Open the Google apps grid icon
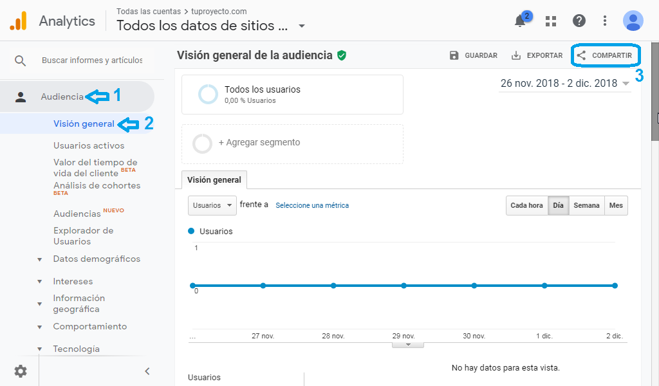Viewport: 659px width, 386px height. click(551, 21)
